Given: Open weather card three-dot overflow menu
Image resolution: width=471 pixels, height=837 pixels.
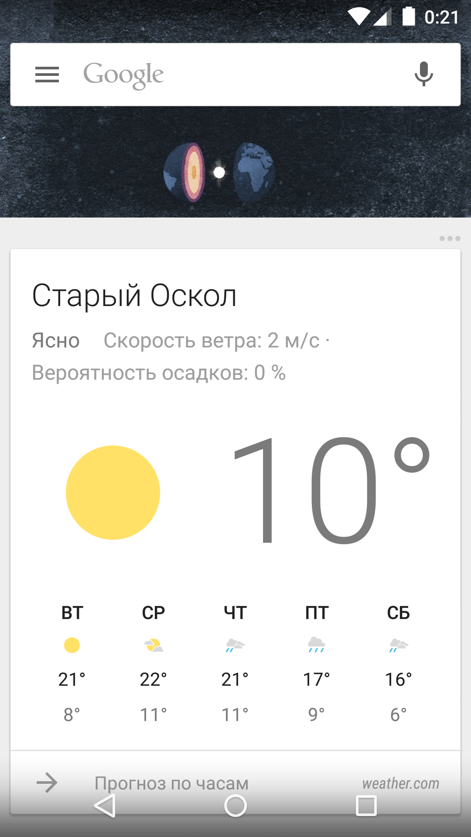Looking at the screenshot, I should pyautogui.click(x=450, y=238).
